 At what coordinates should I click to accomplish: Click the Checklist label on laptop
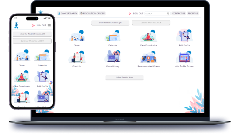pos(77,66)
